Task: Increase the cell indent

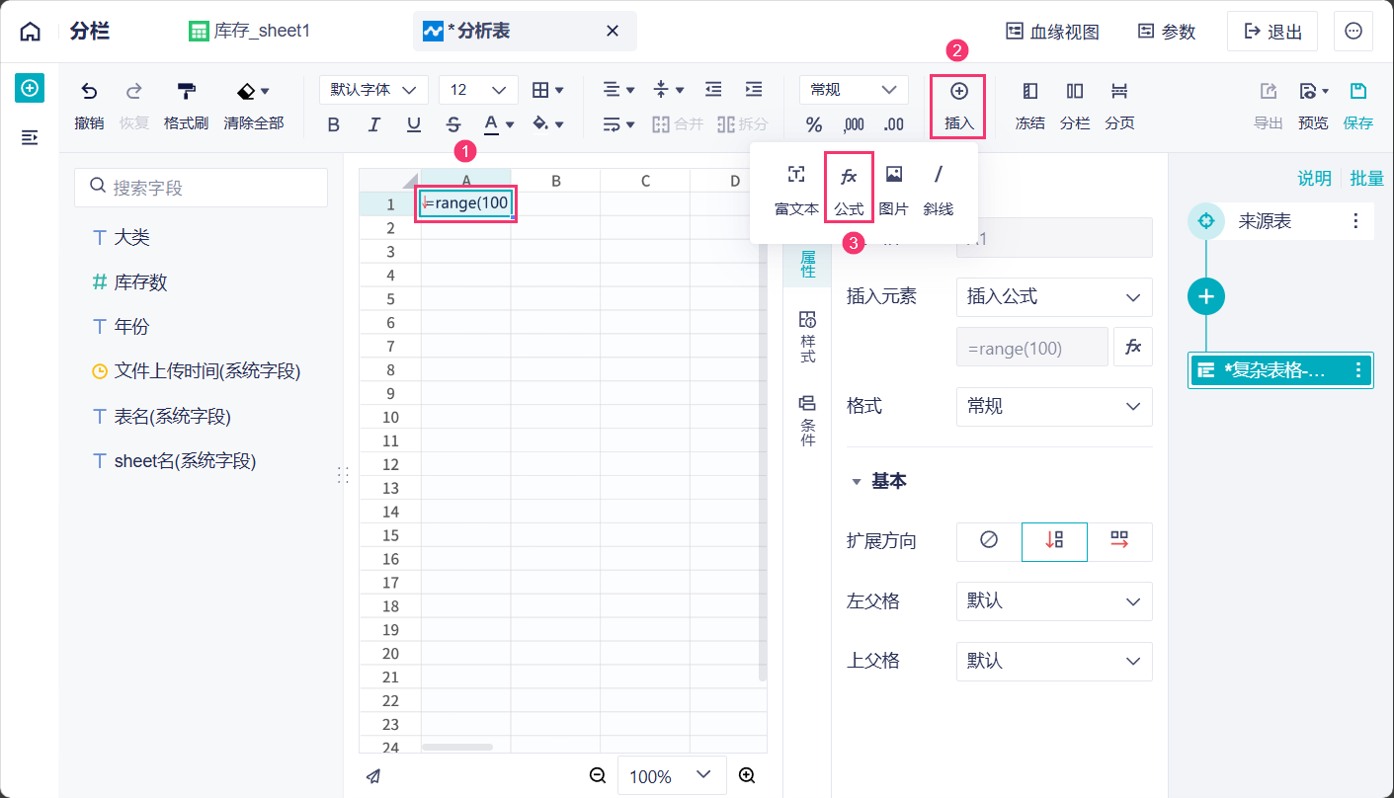Action: pyautogui.click(x=754, y=90)
